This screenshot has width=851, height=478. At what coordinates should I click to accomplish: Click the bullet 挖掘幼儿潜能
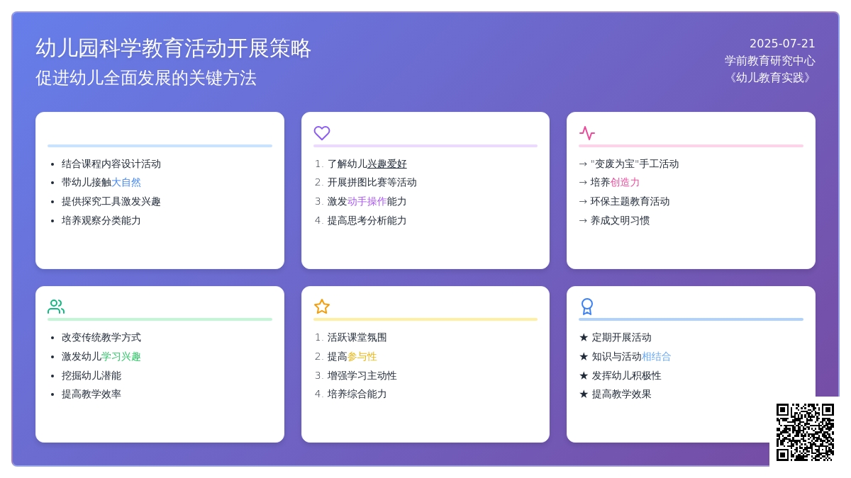click(x=91, y=375)
